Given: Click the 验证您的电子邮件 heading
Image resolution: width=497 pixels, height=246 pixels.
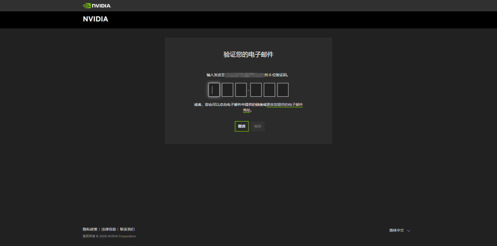Looking at the screenshot, I should click(x=248, y=54).
